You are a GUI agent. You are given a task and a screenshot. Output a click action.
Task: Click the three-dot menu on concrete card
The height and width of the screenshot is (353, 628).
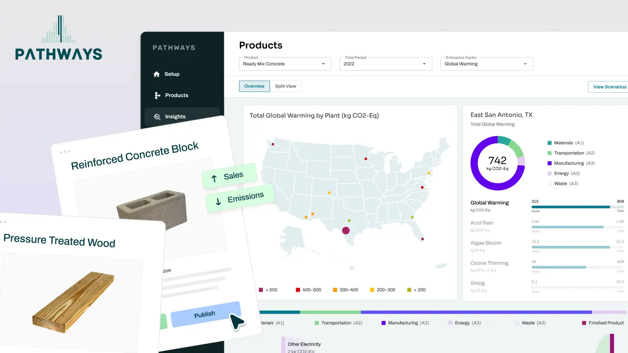pos(65,152)
